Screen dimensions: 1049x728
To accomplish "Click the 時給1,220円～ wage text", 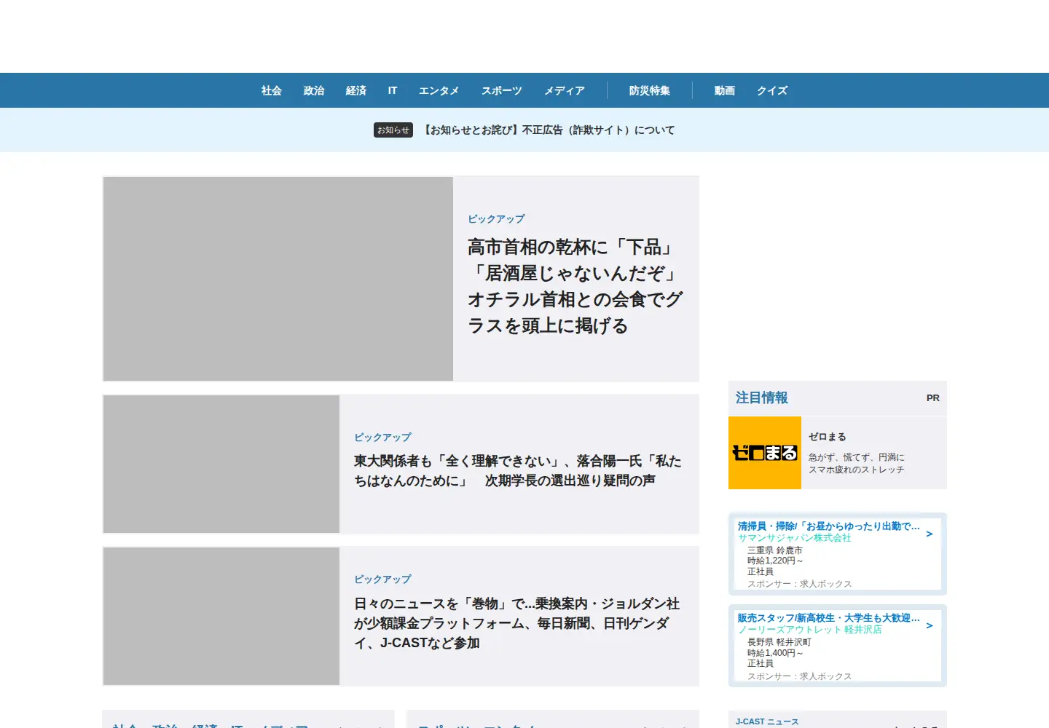I will pyautogui.click(x=775, y=561).
